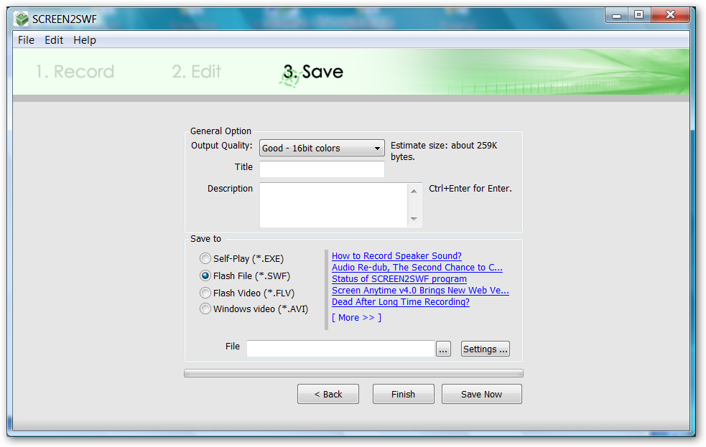Click the 'Ctrl+Enter for Enter.' hint text

[470, 189]
